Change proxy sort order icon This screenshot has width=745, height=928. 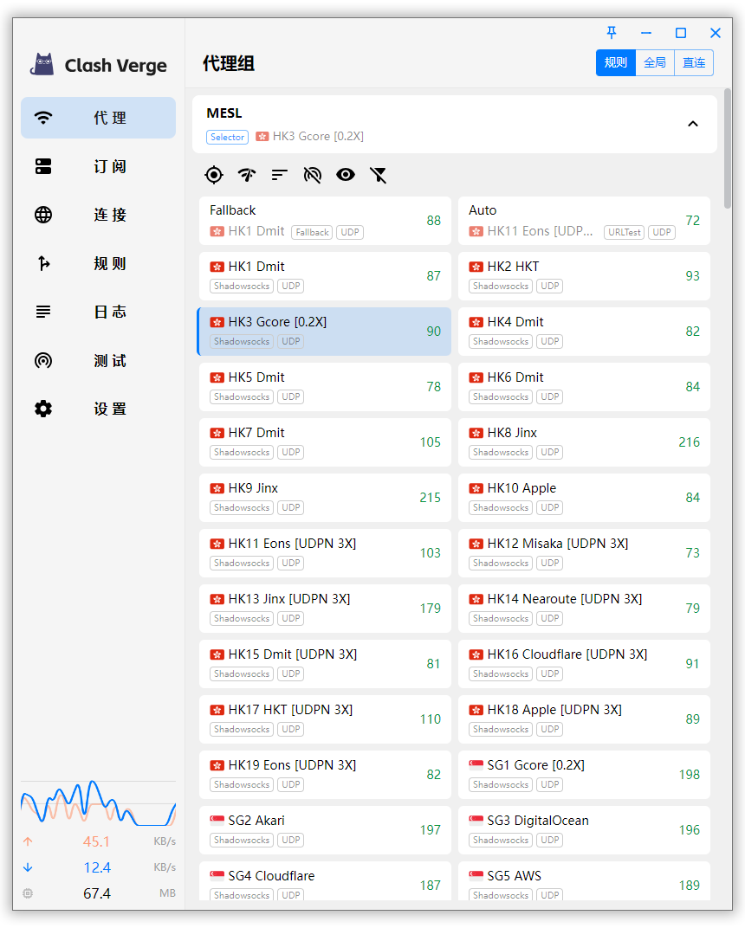[280, 175]
